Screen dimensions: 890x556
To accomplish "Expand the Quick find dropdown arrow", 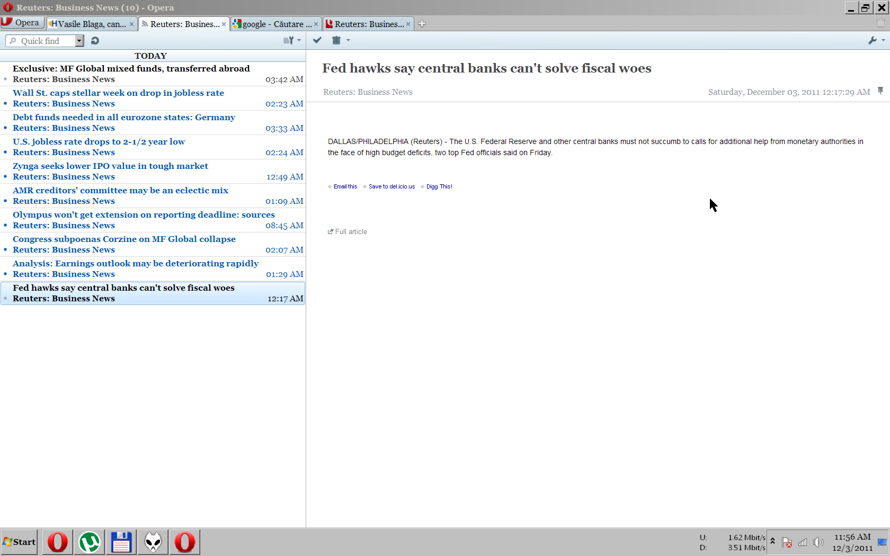I will pyautogui.click(x=79, y=41).
